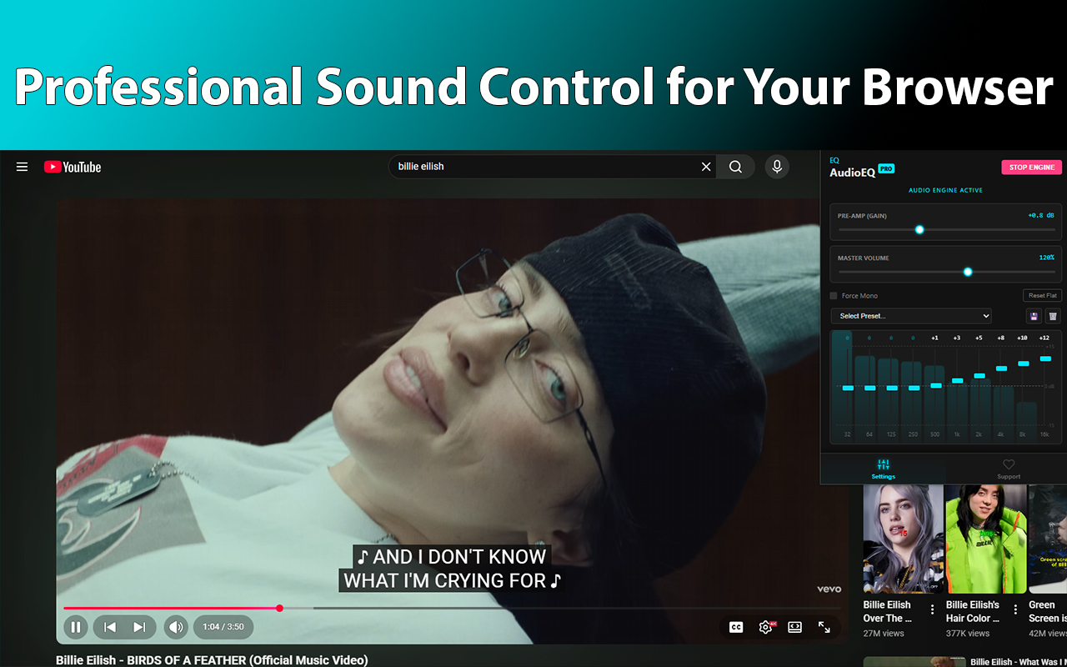Open 'Billie Eilish Over The…' video thumbnail
The image size is (1067, 667).
point(903,539)
